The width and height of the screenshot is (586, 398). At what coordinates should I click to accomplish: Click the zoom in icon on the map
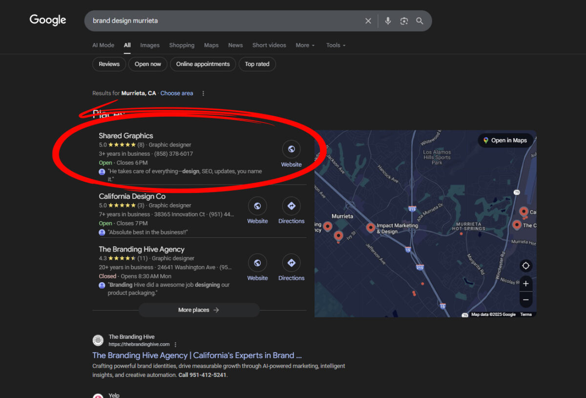coord(525,283)
